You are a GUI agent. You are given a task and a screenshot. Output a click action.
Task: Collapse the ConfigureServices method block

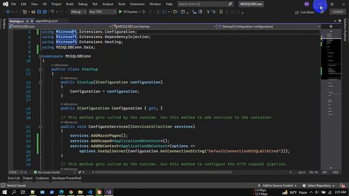[40, 127]
